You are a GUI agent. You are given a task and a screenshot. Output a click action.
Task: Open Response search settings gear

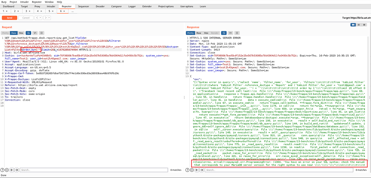(191, 170)
